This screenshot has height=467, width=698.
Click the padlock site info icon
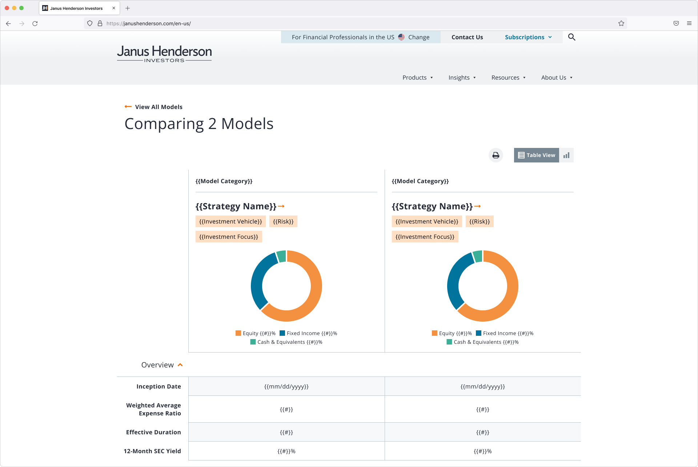[x=100, y=23]
